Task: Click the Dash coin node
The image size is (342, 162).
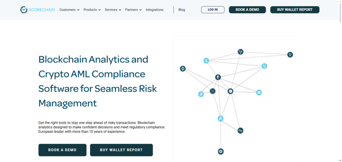Action: click(x=201, y=94)
